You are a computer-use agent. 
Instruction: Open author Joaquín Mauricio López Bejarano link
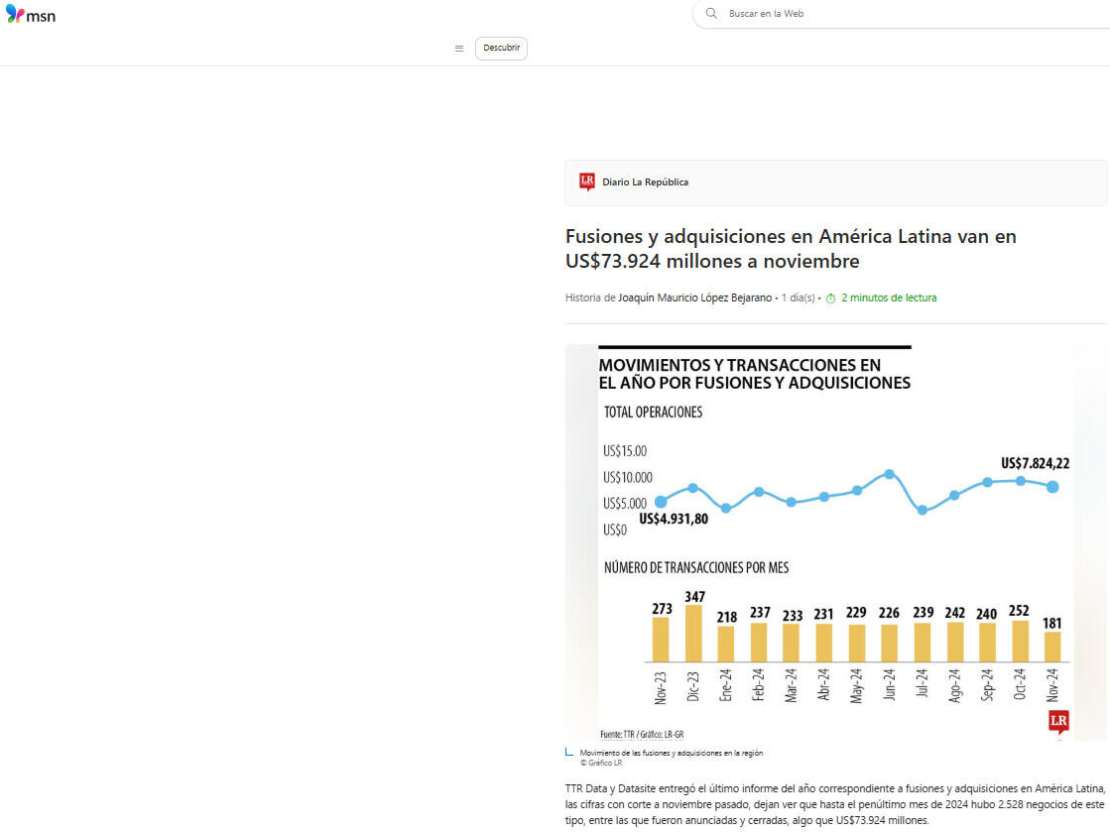point(694,297)
